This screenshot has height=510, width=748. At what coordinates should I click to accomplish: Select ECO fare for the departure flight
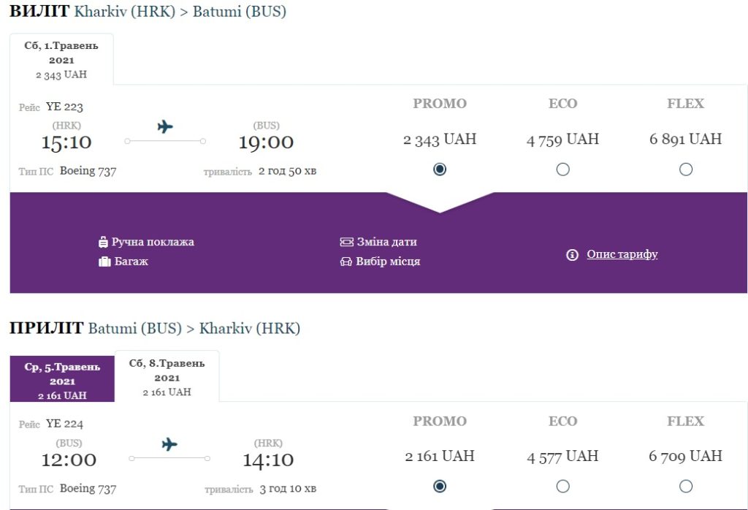click(562, 170)
